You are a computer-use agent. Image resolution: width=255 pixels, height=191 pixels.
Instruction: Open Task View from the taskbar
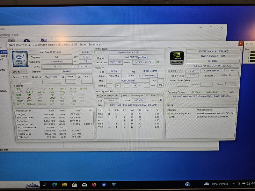tap(44, 185)
